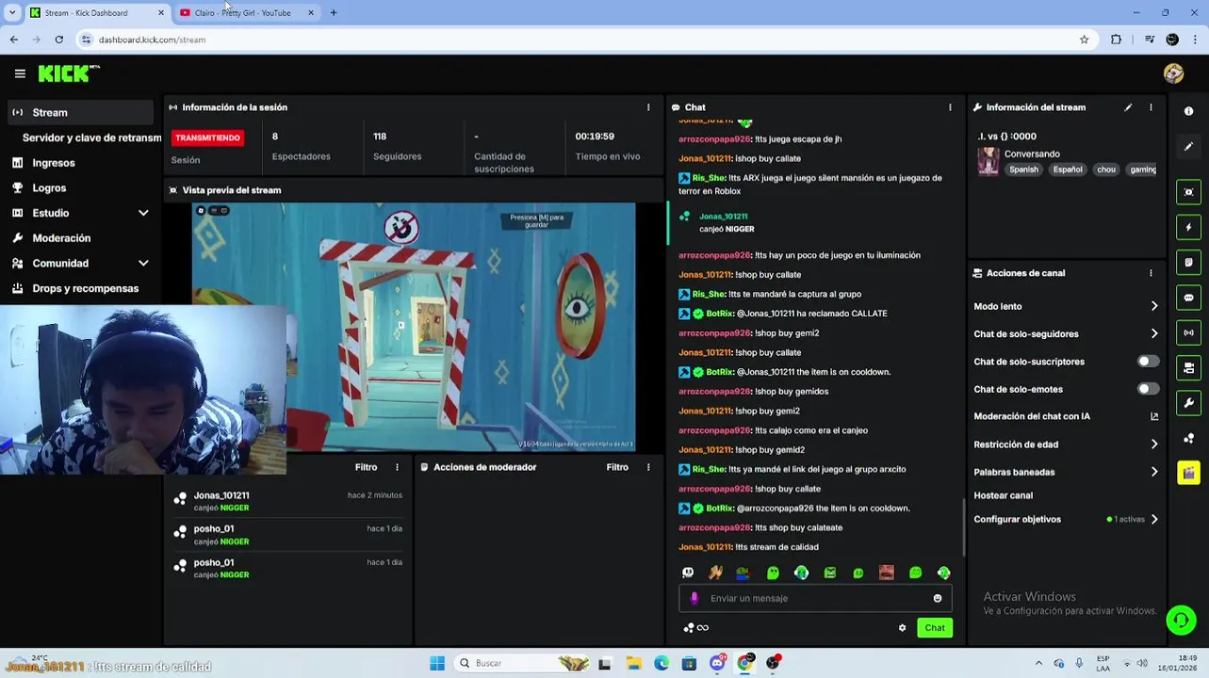1209x678 pixels.
Task: Open Chat panel three-dot menu
Action: [950, 107]
